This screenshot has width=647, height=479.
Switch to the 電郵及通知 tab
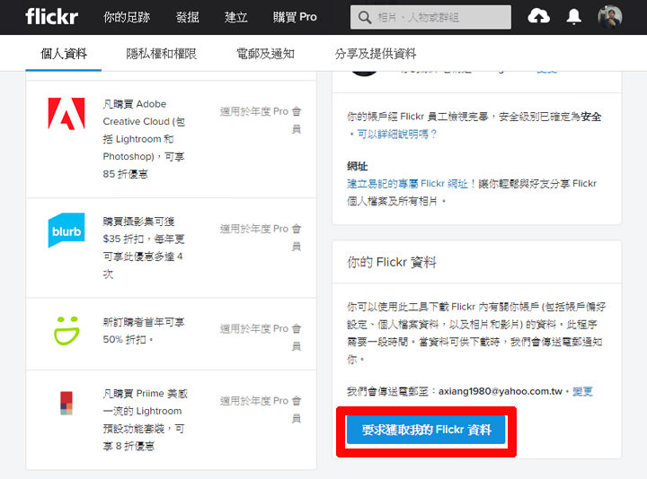pyautogui.click(x=265, y=54)
